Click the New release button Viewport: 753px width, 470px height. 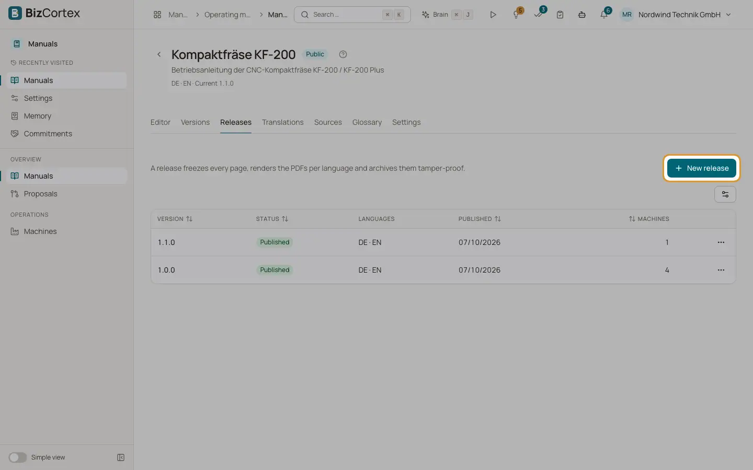pos(701,168)
